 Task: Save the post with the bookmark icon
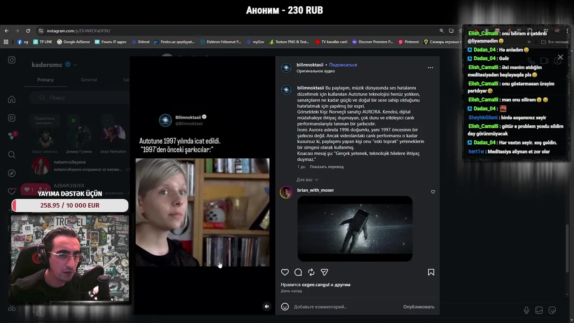431,272
